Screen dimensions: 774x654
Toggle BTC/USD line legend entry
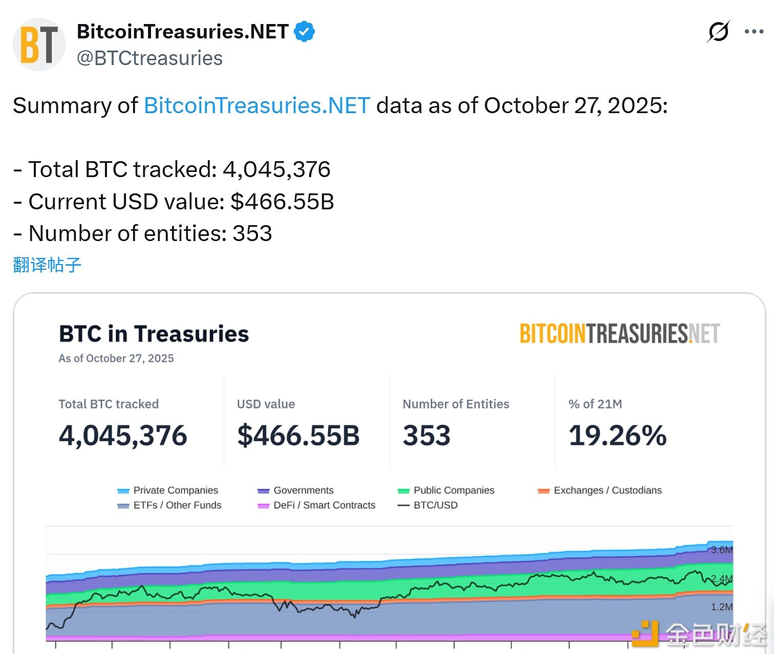435,505
